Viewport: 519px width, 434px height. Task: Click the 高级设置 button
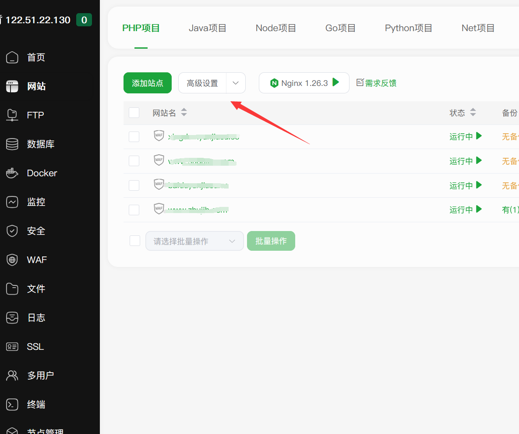point(202,83)
